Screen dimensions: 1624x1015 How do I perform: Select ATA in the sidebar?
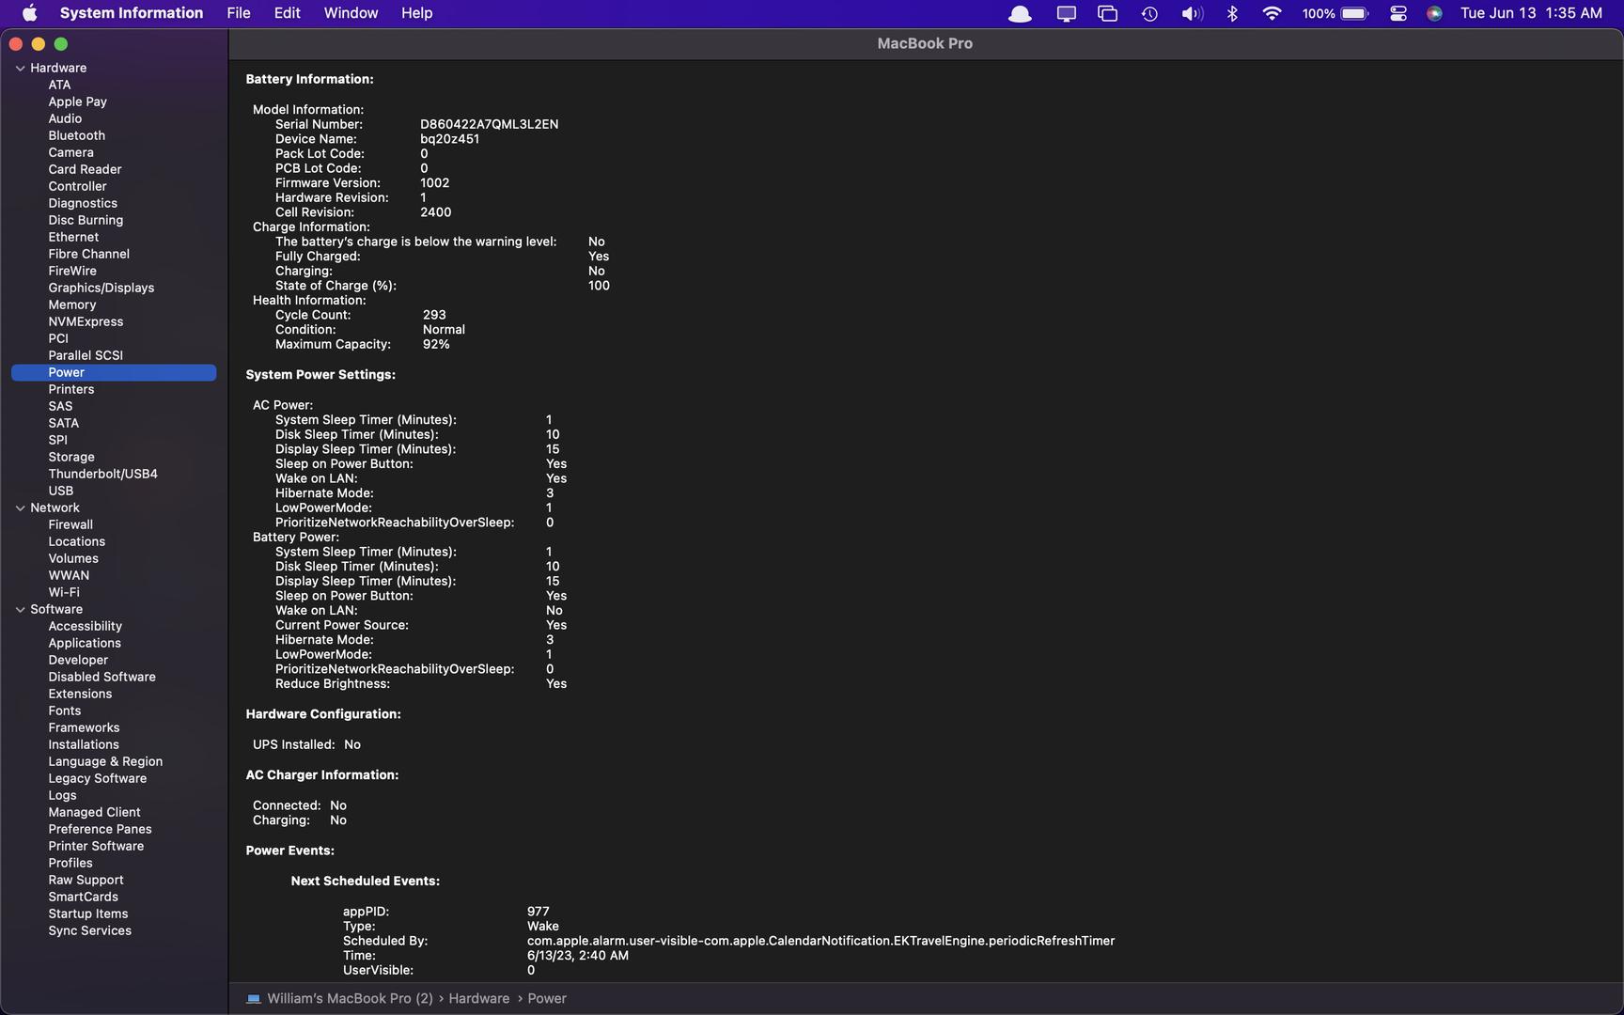(x=59, y=85)
